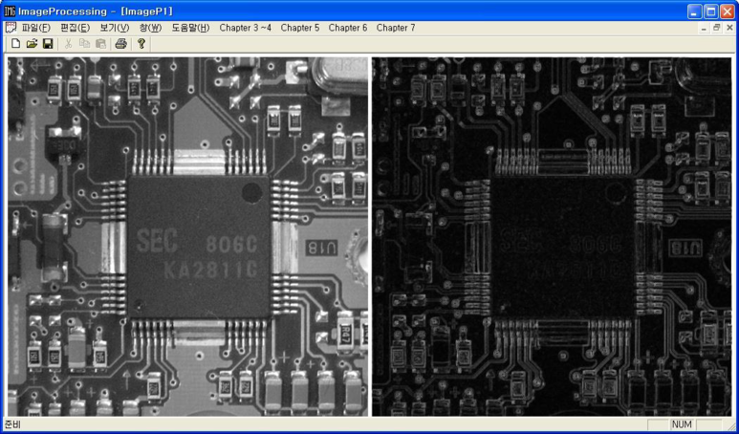Copy using the toolbar copy icon
739x434 pixels.
84,44
